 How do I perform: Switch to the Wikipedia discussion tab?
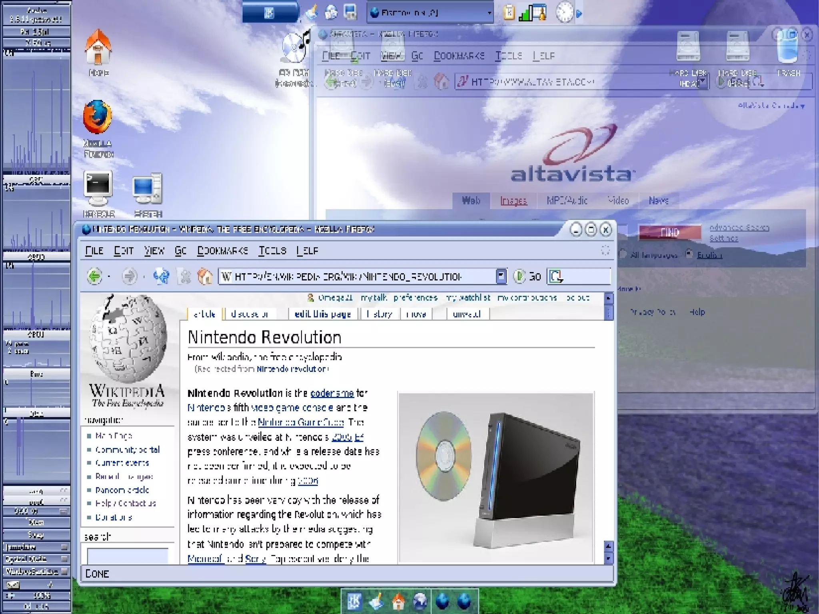click(x=250, y=314)
